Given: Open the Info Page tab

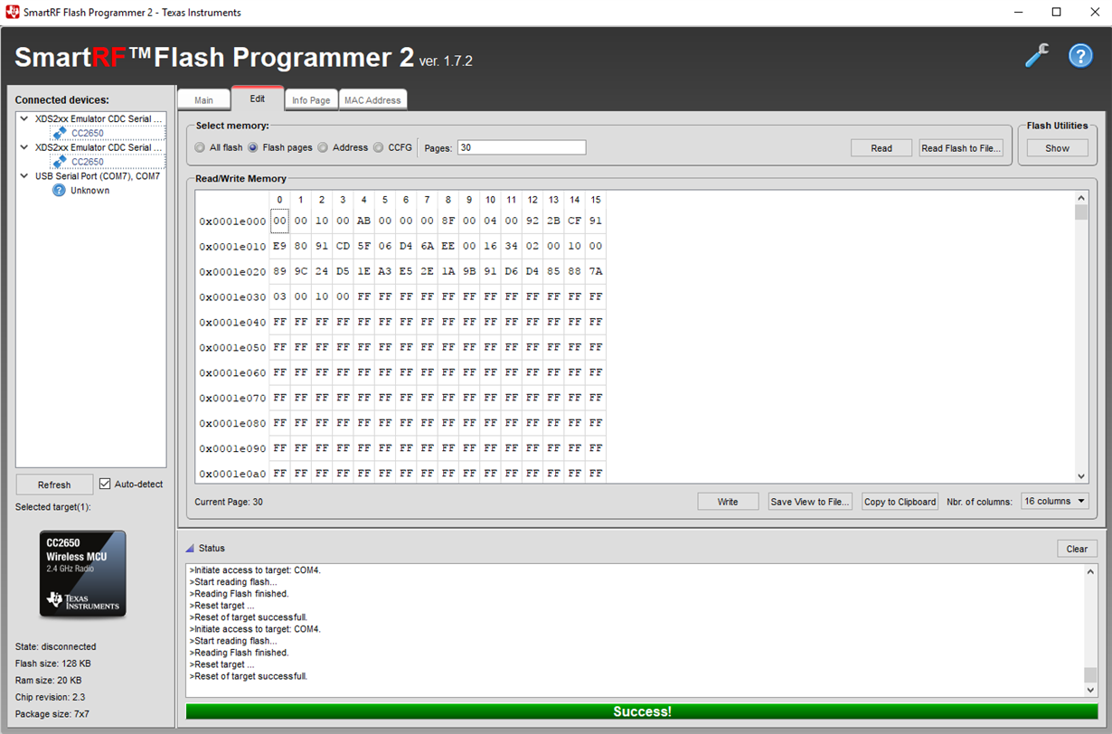Looking at the screenshot, I should click(311, 100).
